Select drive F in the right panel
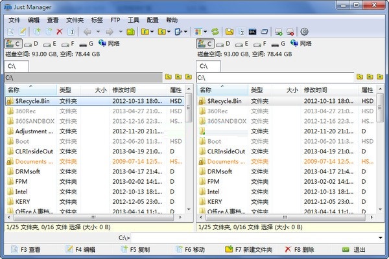This screenshot has width=389, height=259. pyautogui.click(x=260, y=44)
